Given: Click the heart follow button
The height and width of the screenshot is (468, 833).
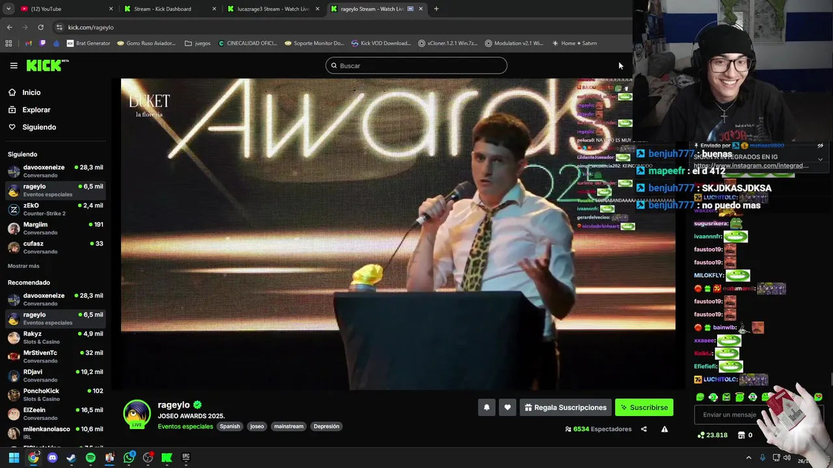Looking at the screenshot, I should [x=508, y=408].
